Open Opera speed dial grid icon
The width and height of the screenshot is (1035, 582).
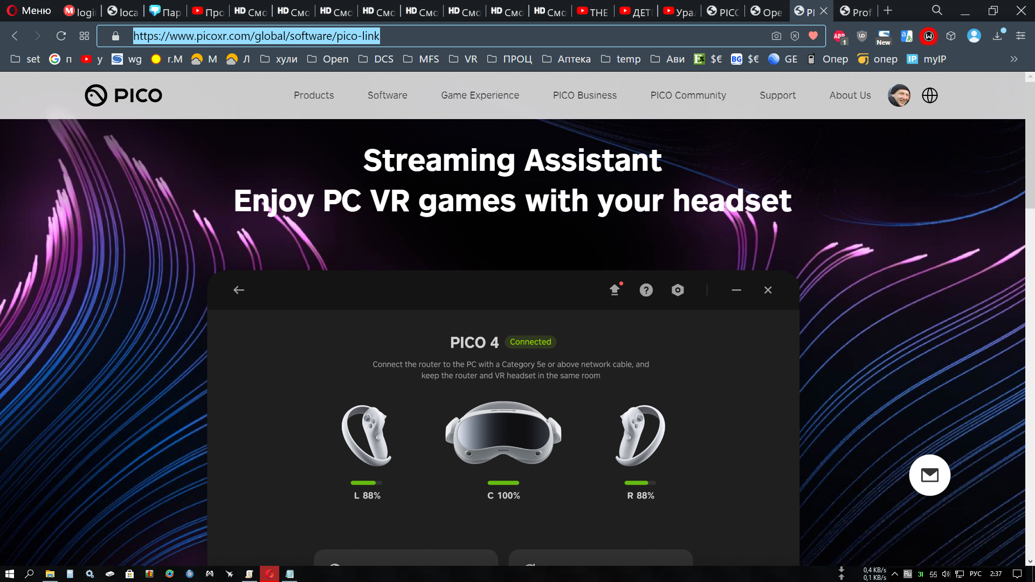tap(84, 36)
